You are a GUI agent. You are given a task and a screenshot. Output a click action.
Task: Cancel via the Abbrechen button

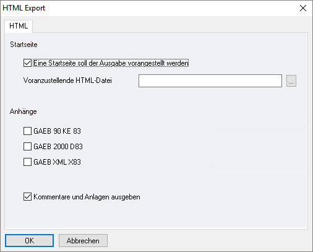click(83, 240)
